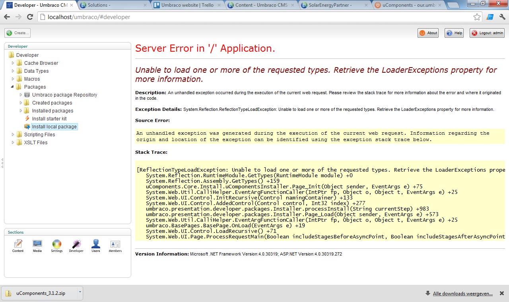Click the Help button
Viewport: 509px width, 302px height.
pos(454,33)
